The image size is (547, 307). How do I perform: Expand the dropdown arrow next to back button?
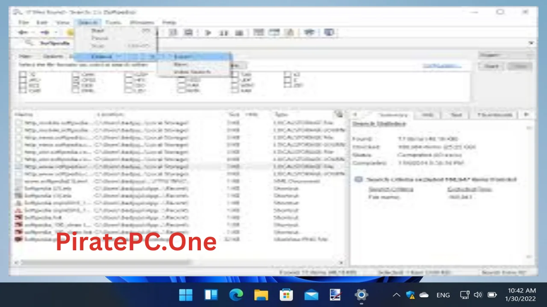tap(32, 32)
